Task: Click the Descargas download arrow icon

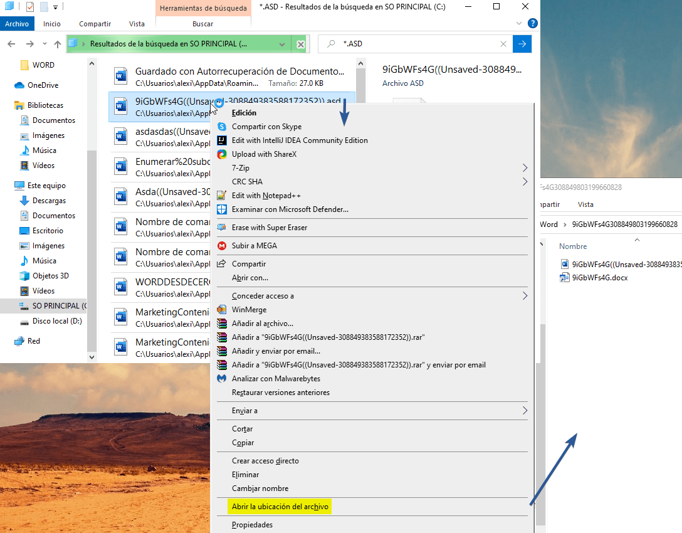Action: 24,201
